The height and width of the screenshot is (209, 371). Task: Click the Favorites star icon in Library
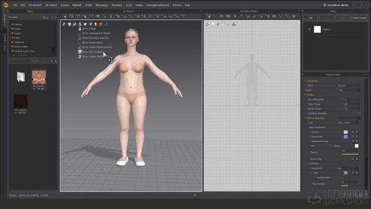44,17
